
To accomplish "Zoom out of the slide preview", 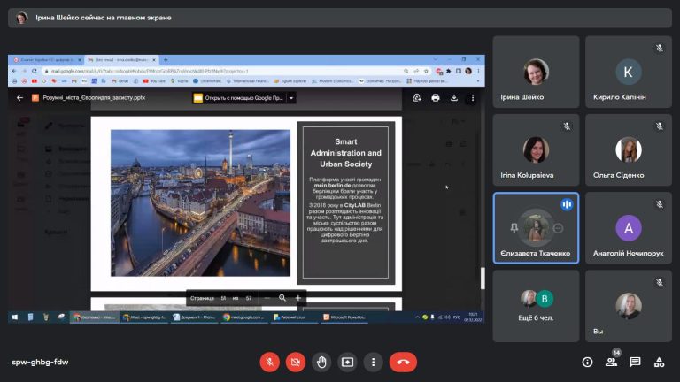I will click(x=267, y=298).
